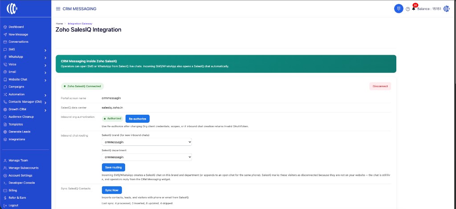
Task: Click the WhatsApp sidebar icon
Action: pos(5,57)
